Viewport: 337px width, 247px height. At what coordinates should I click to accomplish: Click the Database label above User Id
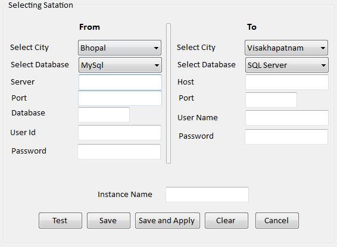[x=28, y=112]
